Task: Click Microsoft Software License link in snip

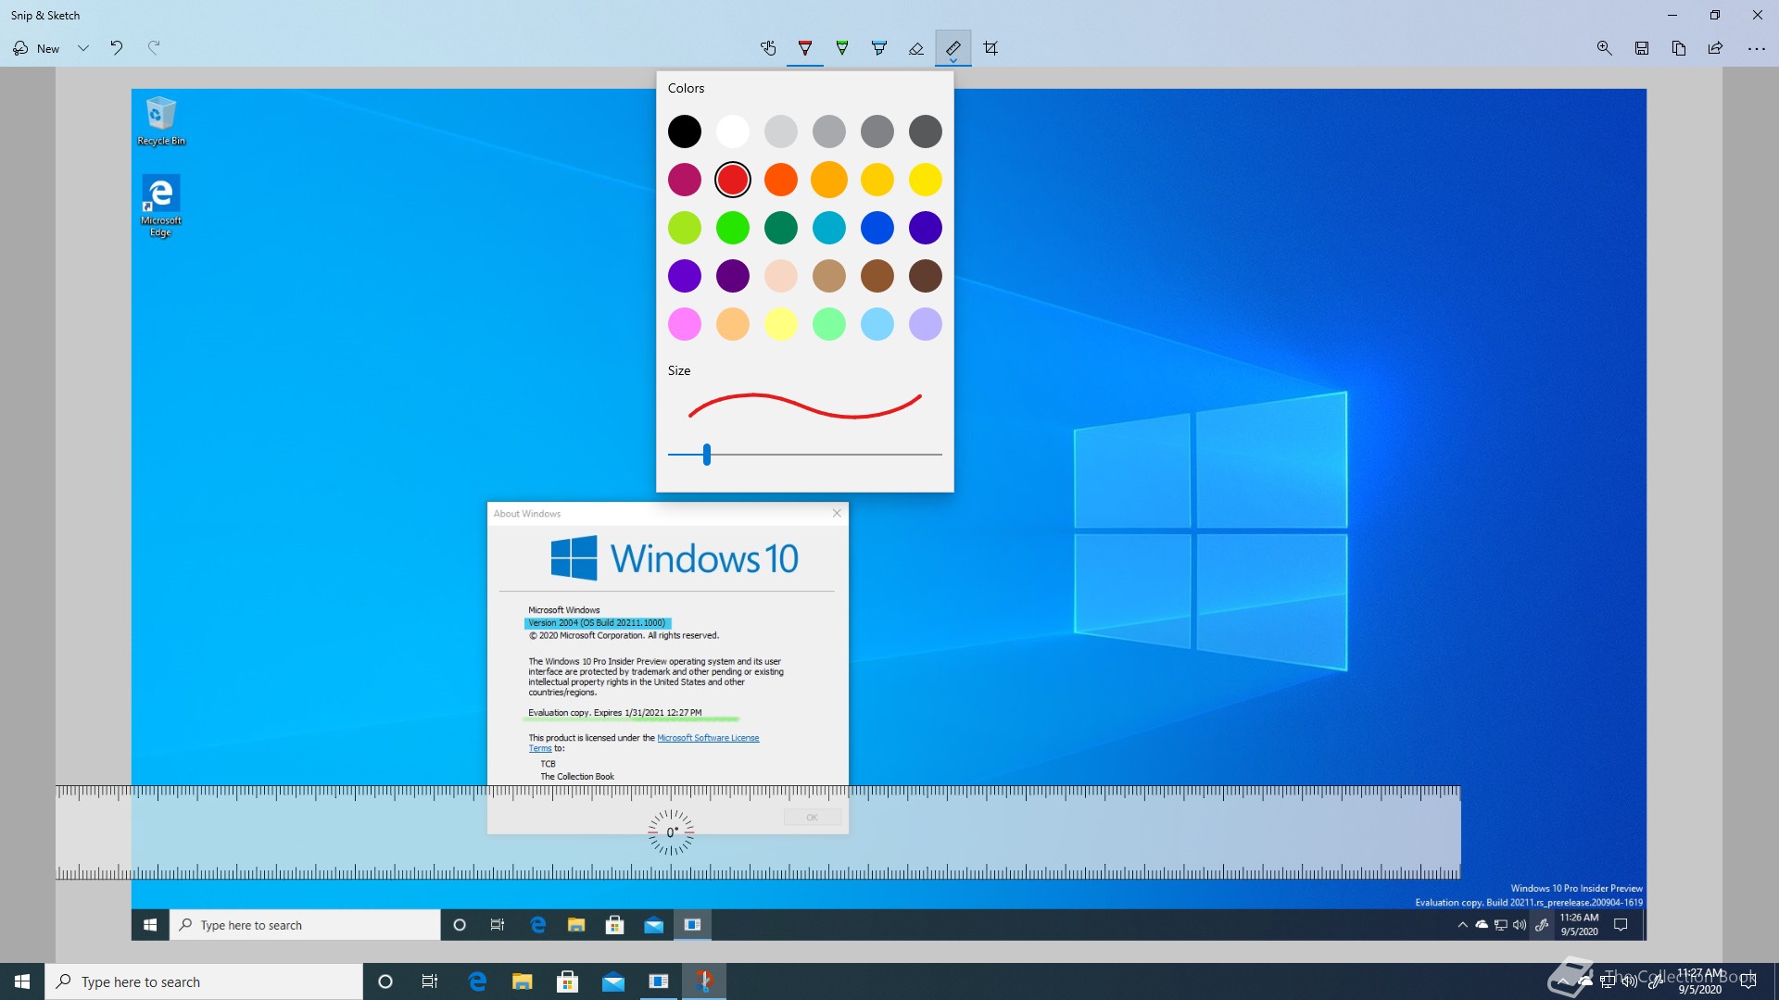Action: pyautogui.click(x=708, y=738)
